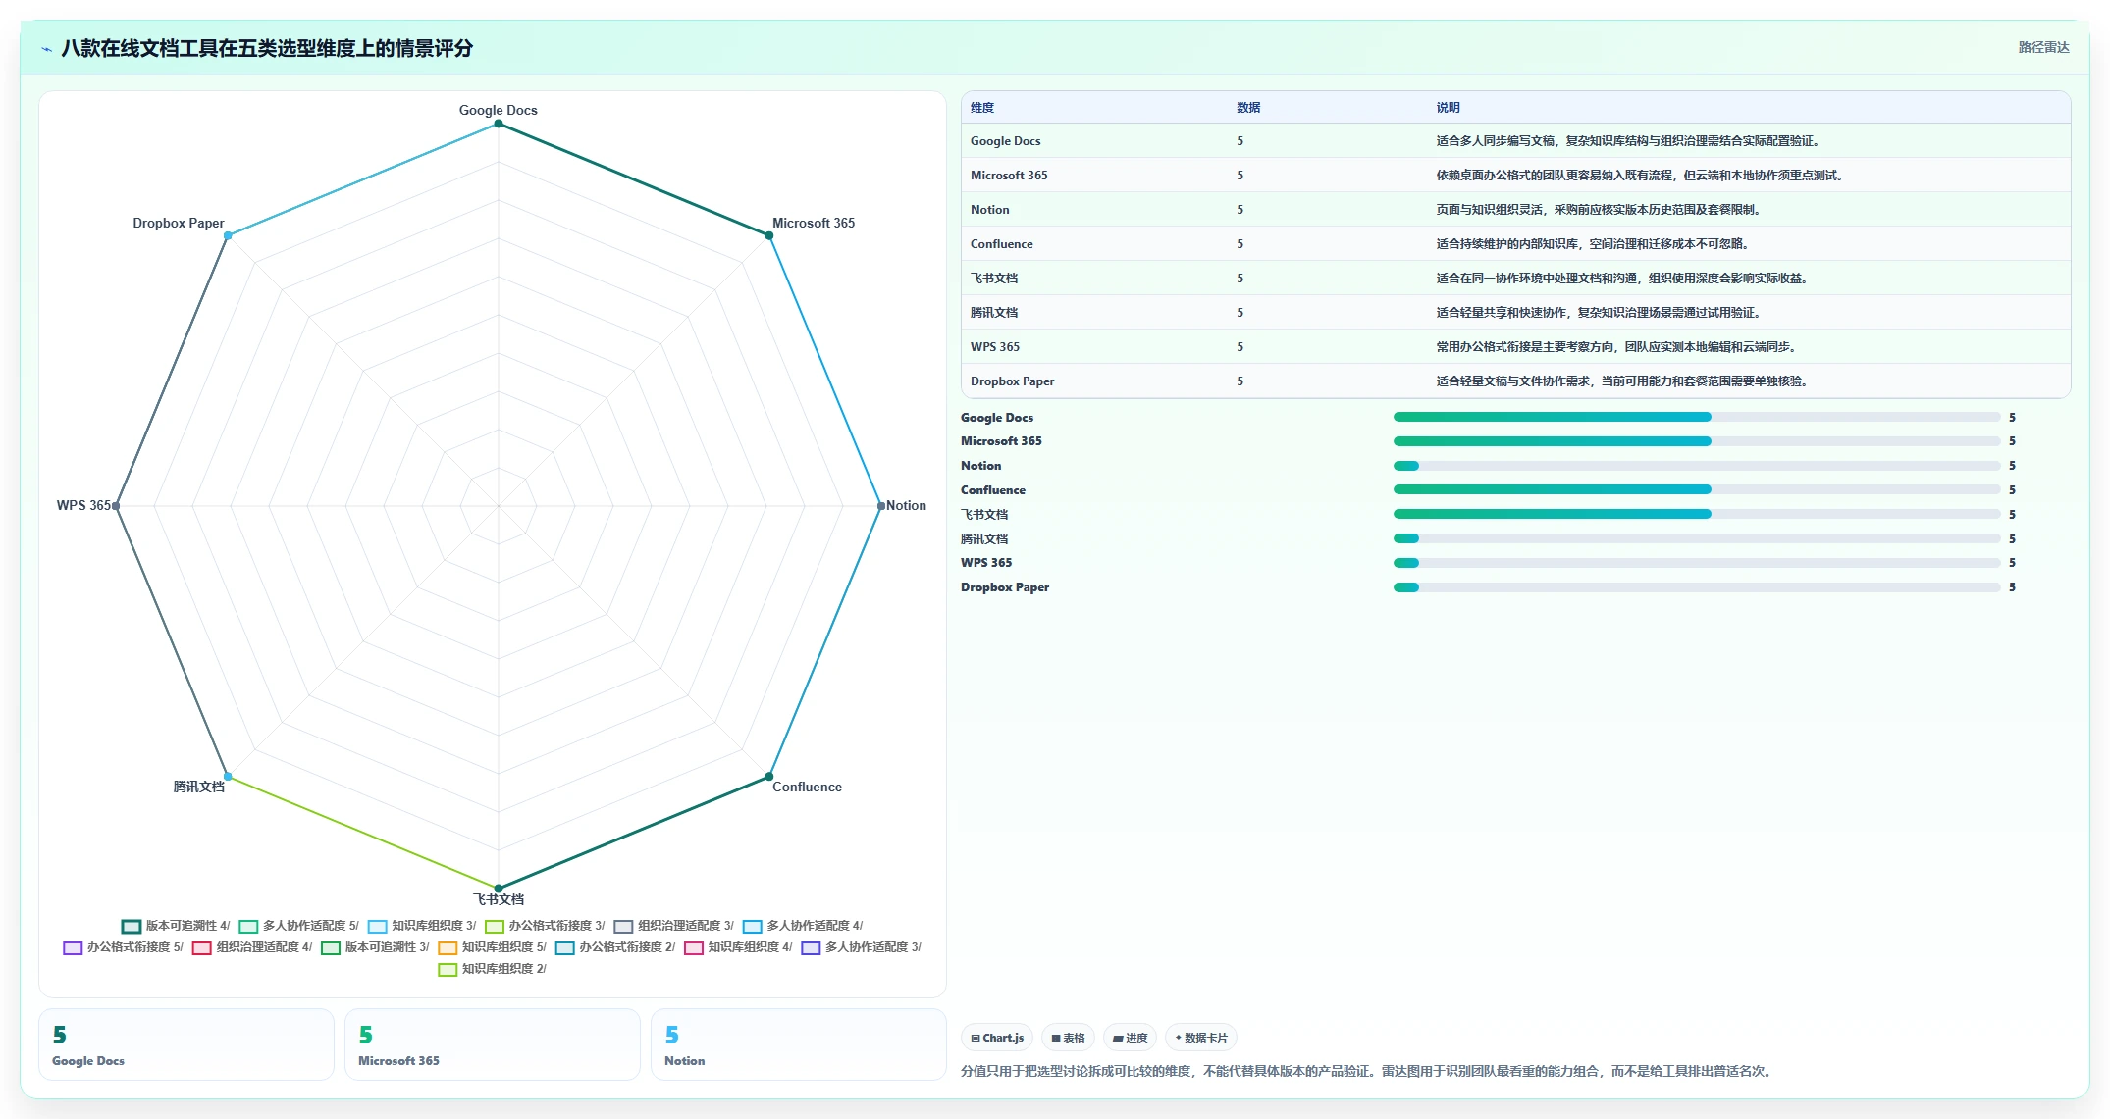Select the Confluence table row
Image resolution: width=2110 pixels, height=1119 pixels.
[x=1515, y=244]
